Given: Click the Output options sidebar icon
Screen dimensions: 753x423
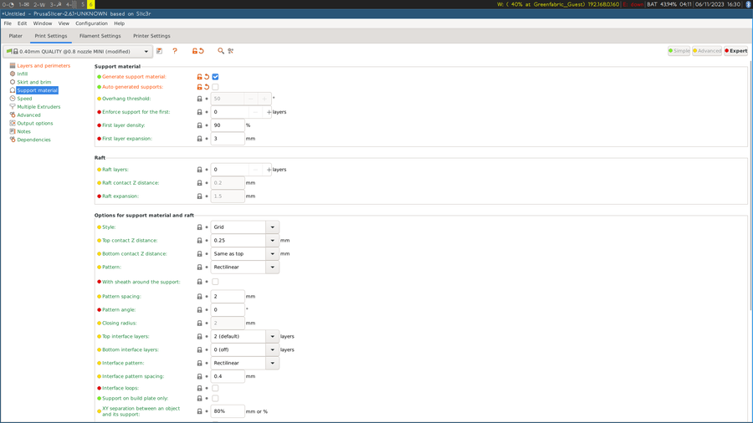Looking at the screenshot, I should [13, 123].
